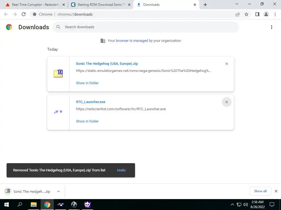Viewport: 281px width, 210px height.
Task: Remove RTC_Launcher.exe from list
Action: tap(226, 102)
